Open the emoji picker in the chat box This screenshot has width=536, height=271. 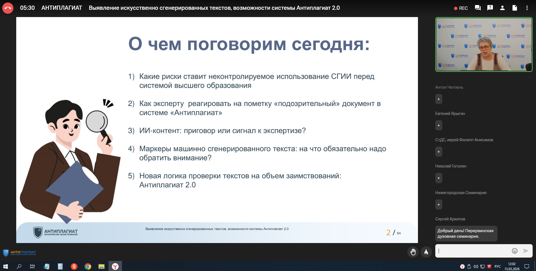[514, 251]
